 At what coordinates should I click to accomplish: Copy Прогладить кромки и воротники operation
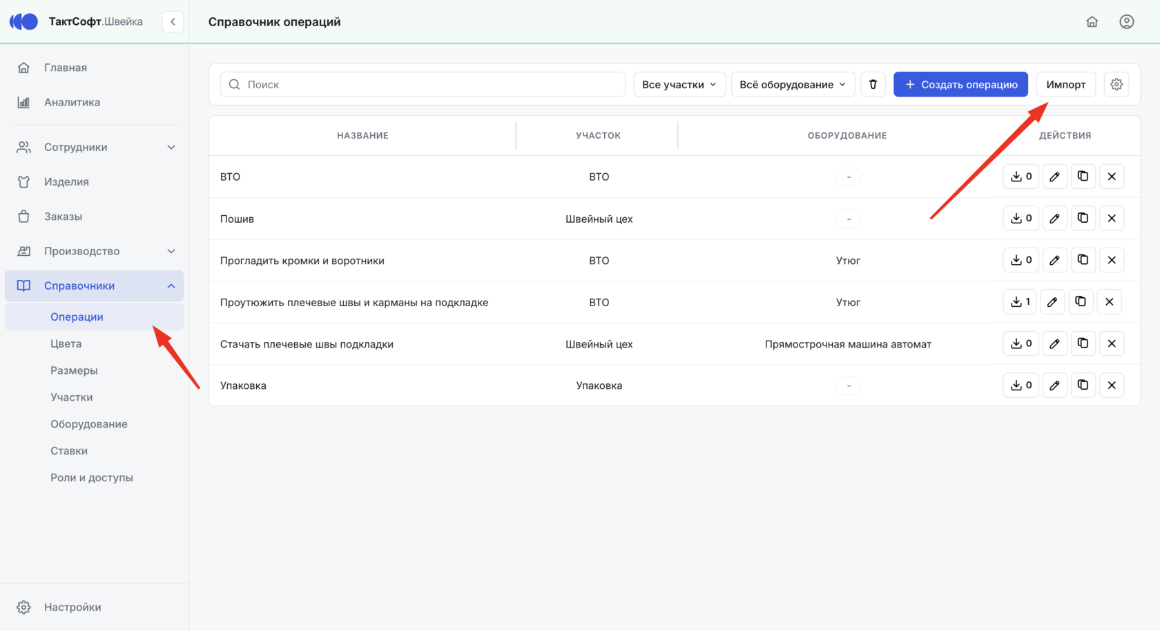pyautogui.click(x=1083, y=260)
